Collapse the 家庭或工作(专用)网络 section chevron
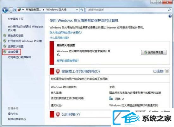Viewport: 174px width, 127px height. tap(167, 71)
